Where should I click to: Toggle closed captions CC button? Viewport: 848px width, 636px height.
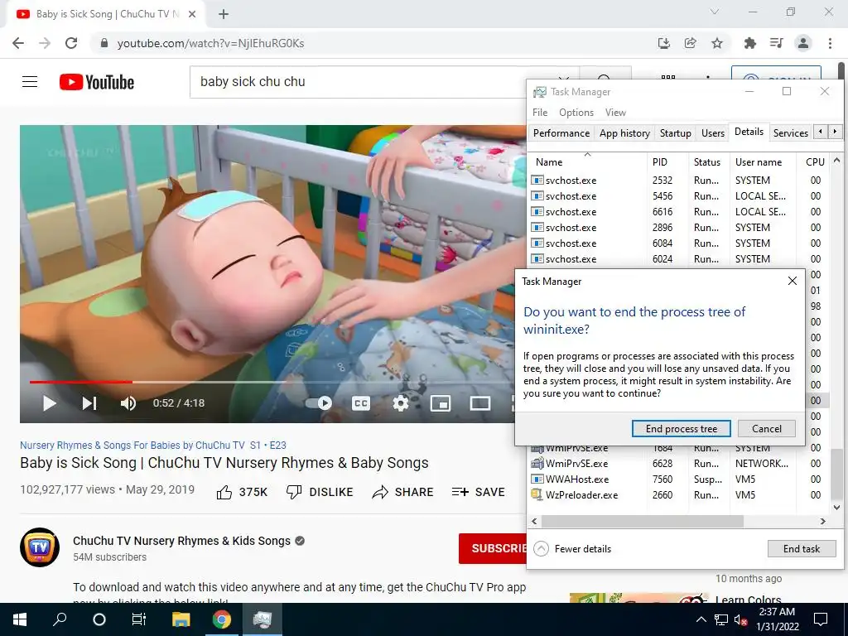(361, 403)
